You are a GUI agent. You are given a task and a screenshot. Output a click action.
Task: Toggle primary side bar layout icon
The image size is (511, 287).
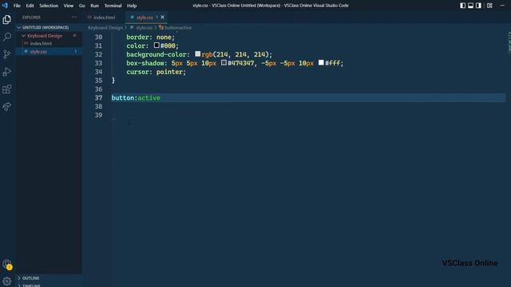[462, 6]
